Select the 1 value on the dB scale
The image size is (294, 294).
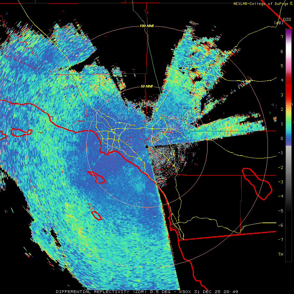coord(282,124)
